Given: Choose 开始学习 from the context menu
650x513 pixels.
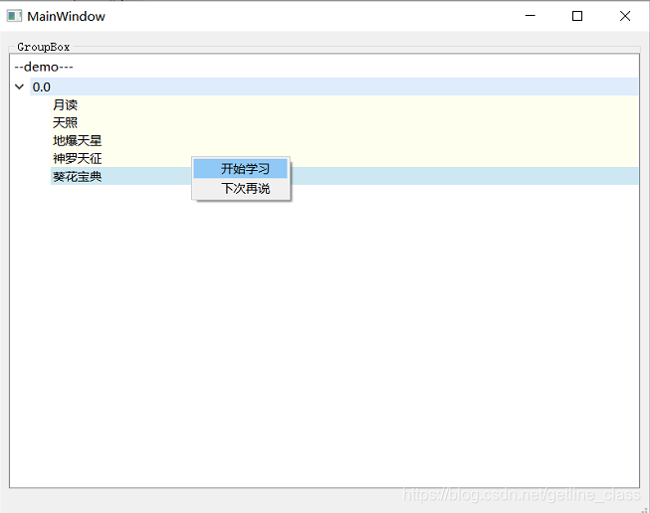Looking at the screenshot, I should tap(241, 169).
